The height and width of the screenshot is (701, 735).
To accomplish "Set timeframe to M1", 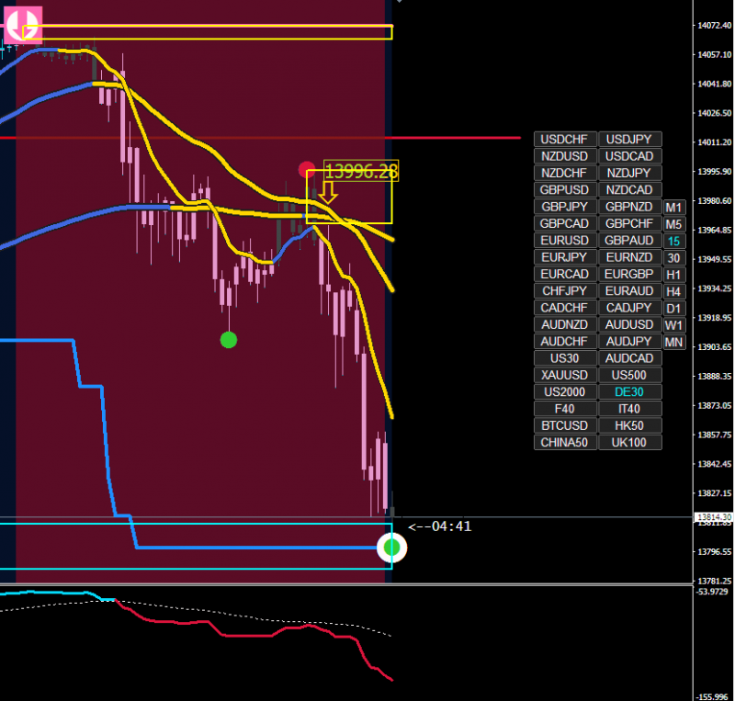I will (674, 208).
